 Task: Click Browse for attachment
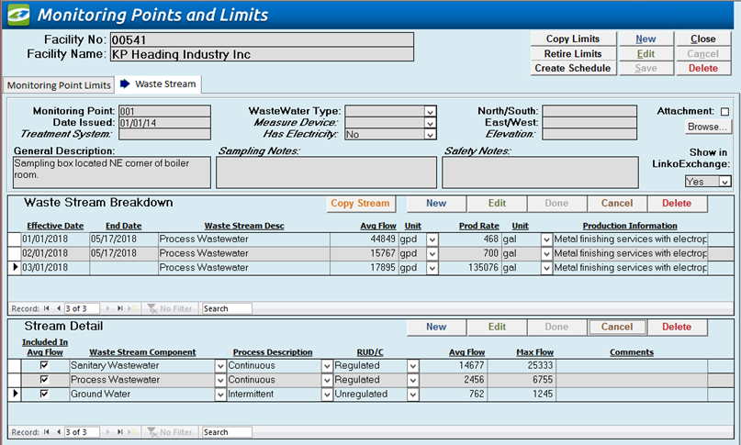[707, 127]
